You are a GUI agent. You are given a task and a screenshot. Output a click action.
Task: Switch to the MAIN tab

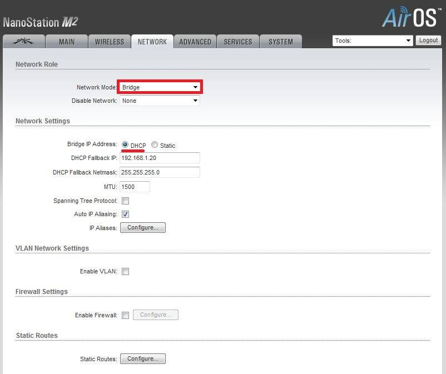pyautogui.click(x=67, y=42)
